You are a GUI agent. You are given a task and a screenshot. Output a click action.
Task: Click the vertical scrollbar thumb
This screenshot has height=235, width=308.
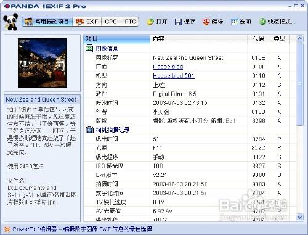pyautogui.click(x=299, y=84)
